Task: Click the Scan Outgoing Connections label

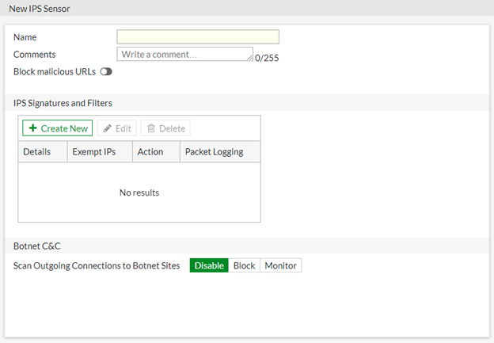Action: point(97,265)
